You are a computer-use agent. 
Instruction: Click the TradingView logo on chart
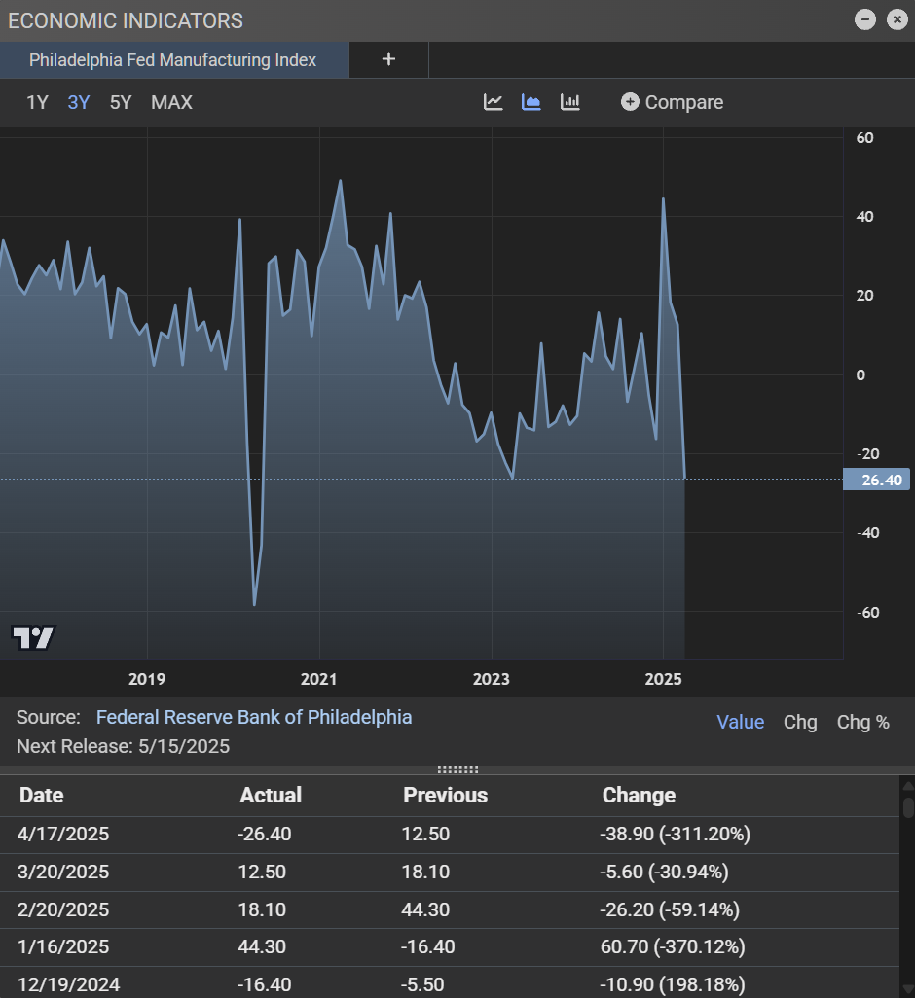pos(33,638)
